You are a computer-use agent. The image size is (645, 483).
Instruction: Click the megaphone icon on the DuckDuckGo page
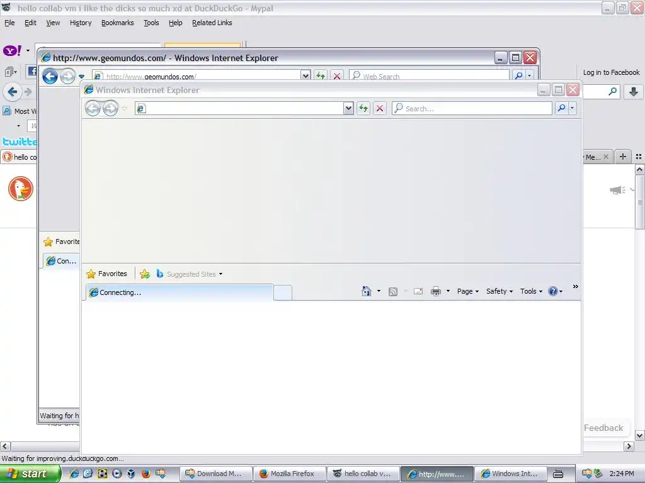point(617,190)
